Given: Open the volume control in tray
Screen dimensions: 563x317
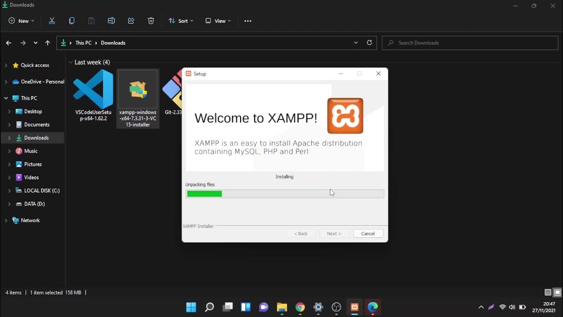Looking at the screenshot, I should coord(512,307).
